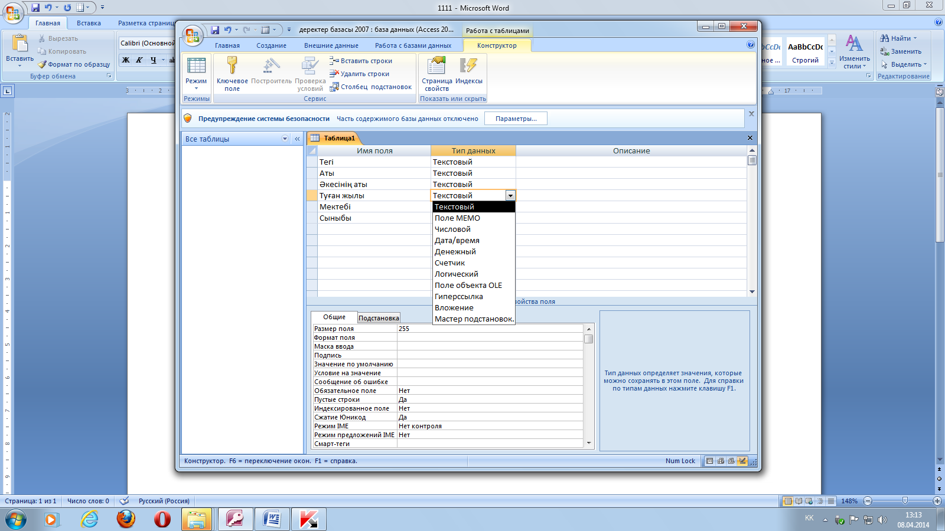Switch to Подстановка properties tab
The image size is (945, 531).
coord(379,318)
